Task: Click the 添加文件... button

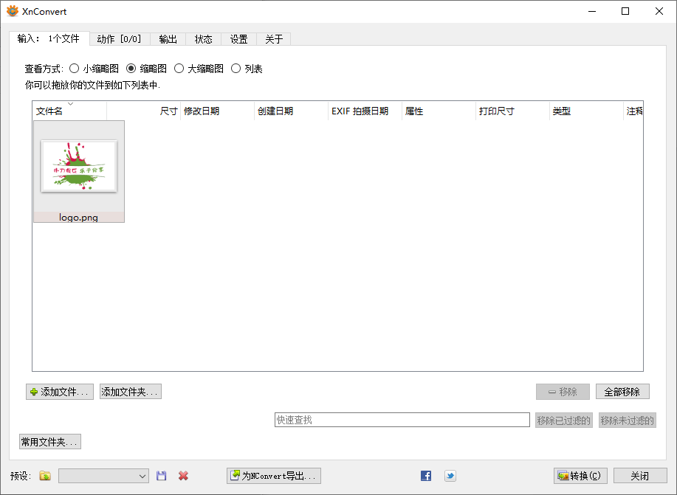Action: 60,392
